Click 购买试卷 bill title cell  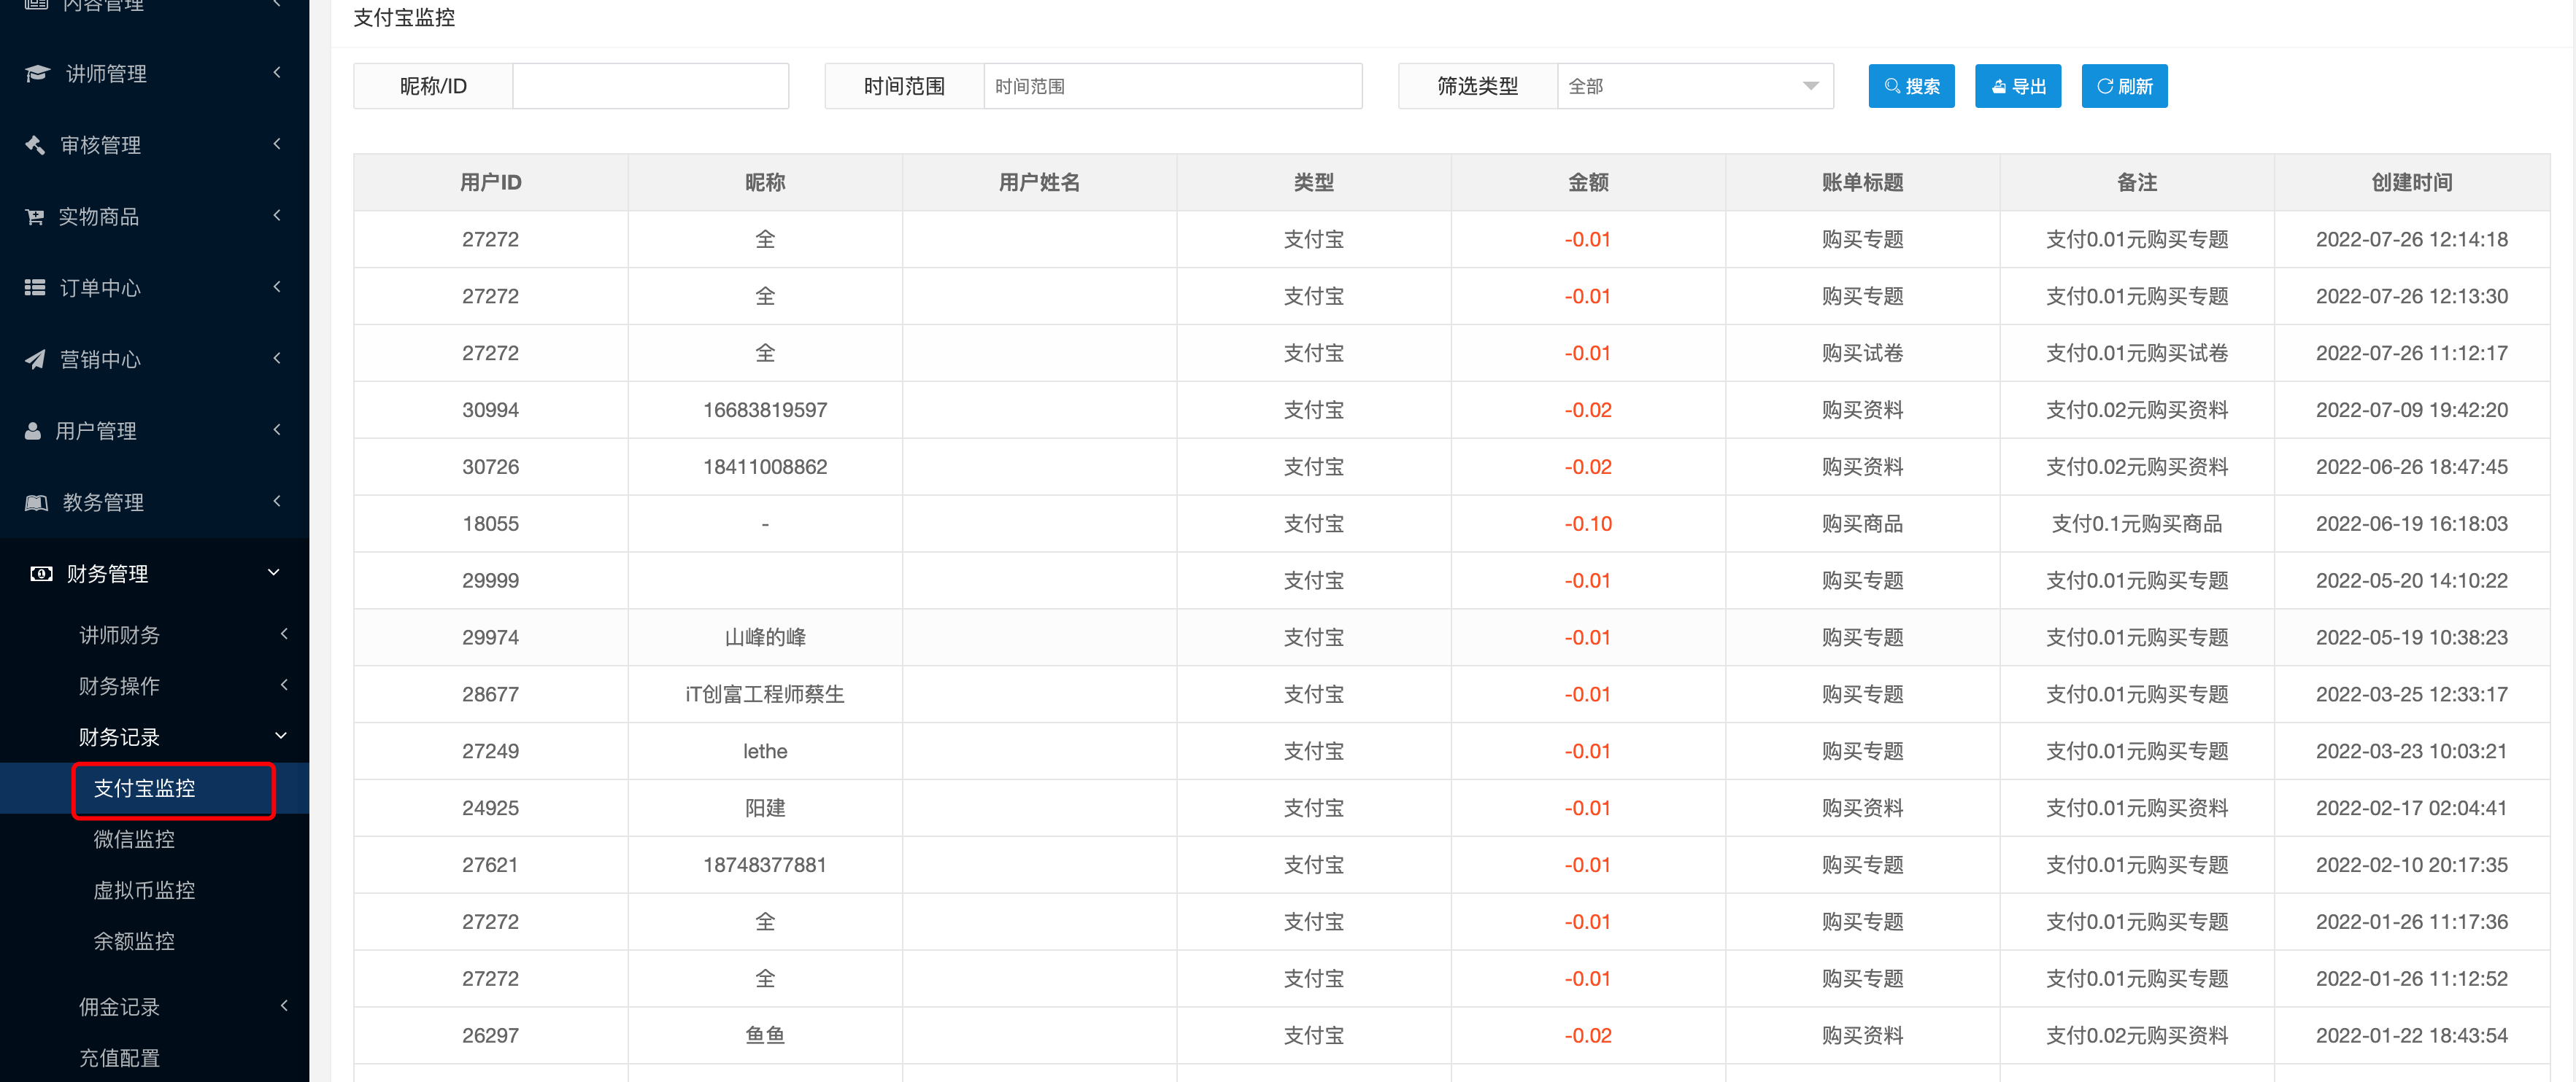tap(1862, 353)
